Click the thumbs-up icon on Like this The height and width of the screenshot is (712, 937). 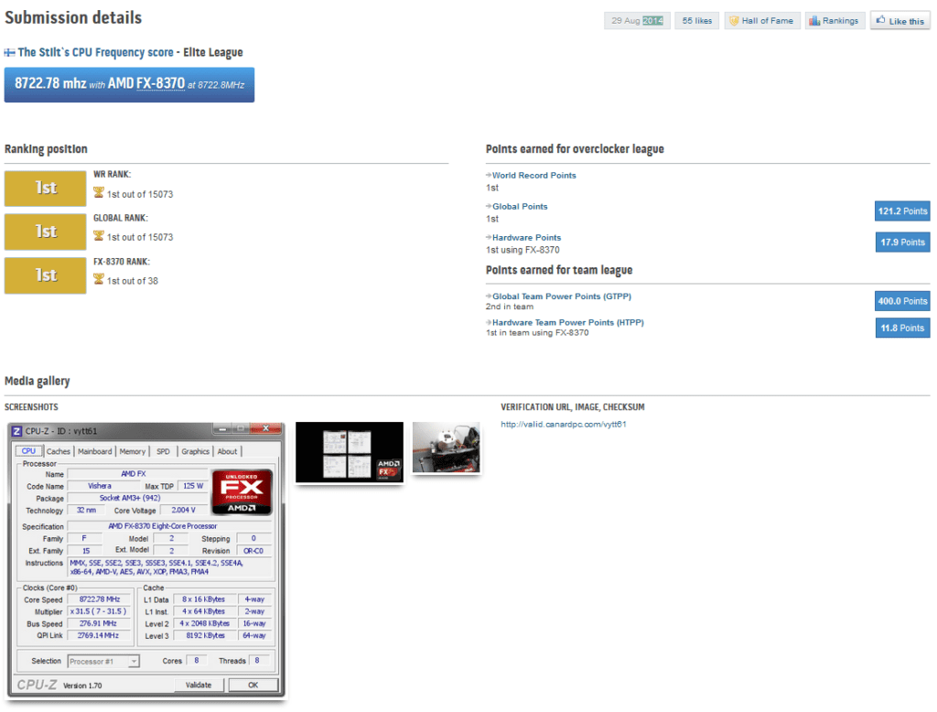[x=881, y=20]
